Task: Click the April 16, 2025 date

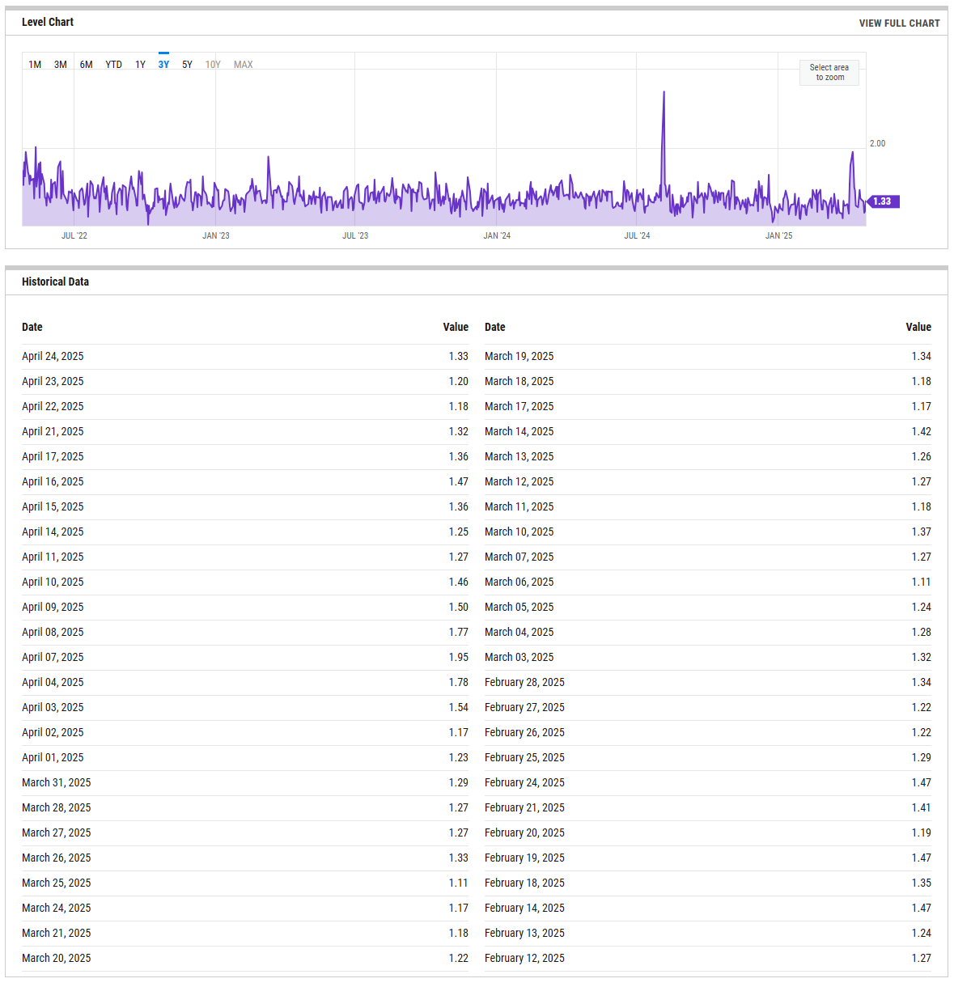Action: 53,482
